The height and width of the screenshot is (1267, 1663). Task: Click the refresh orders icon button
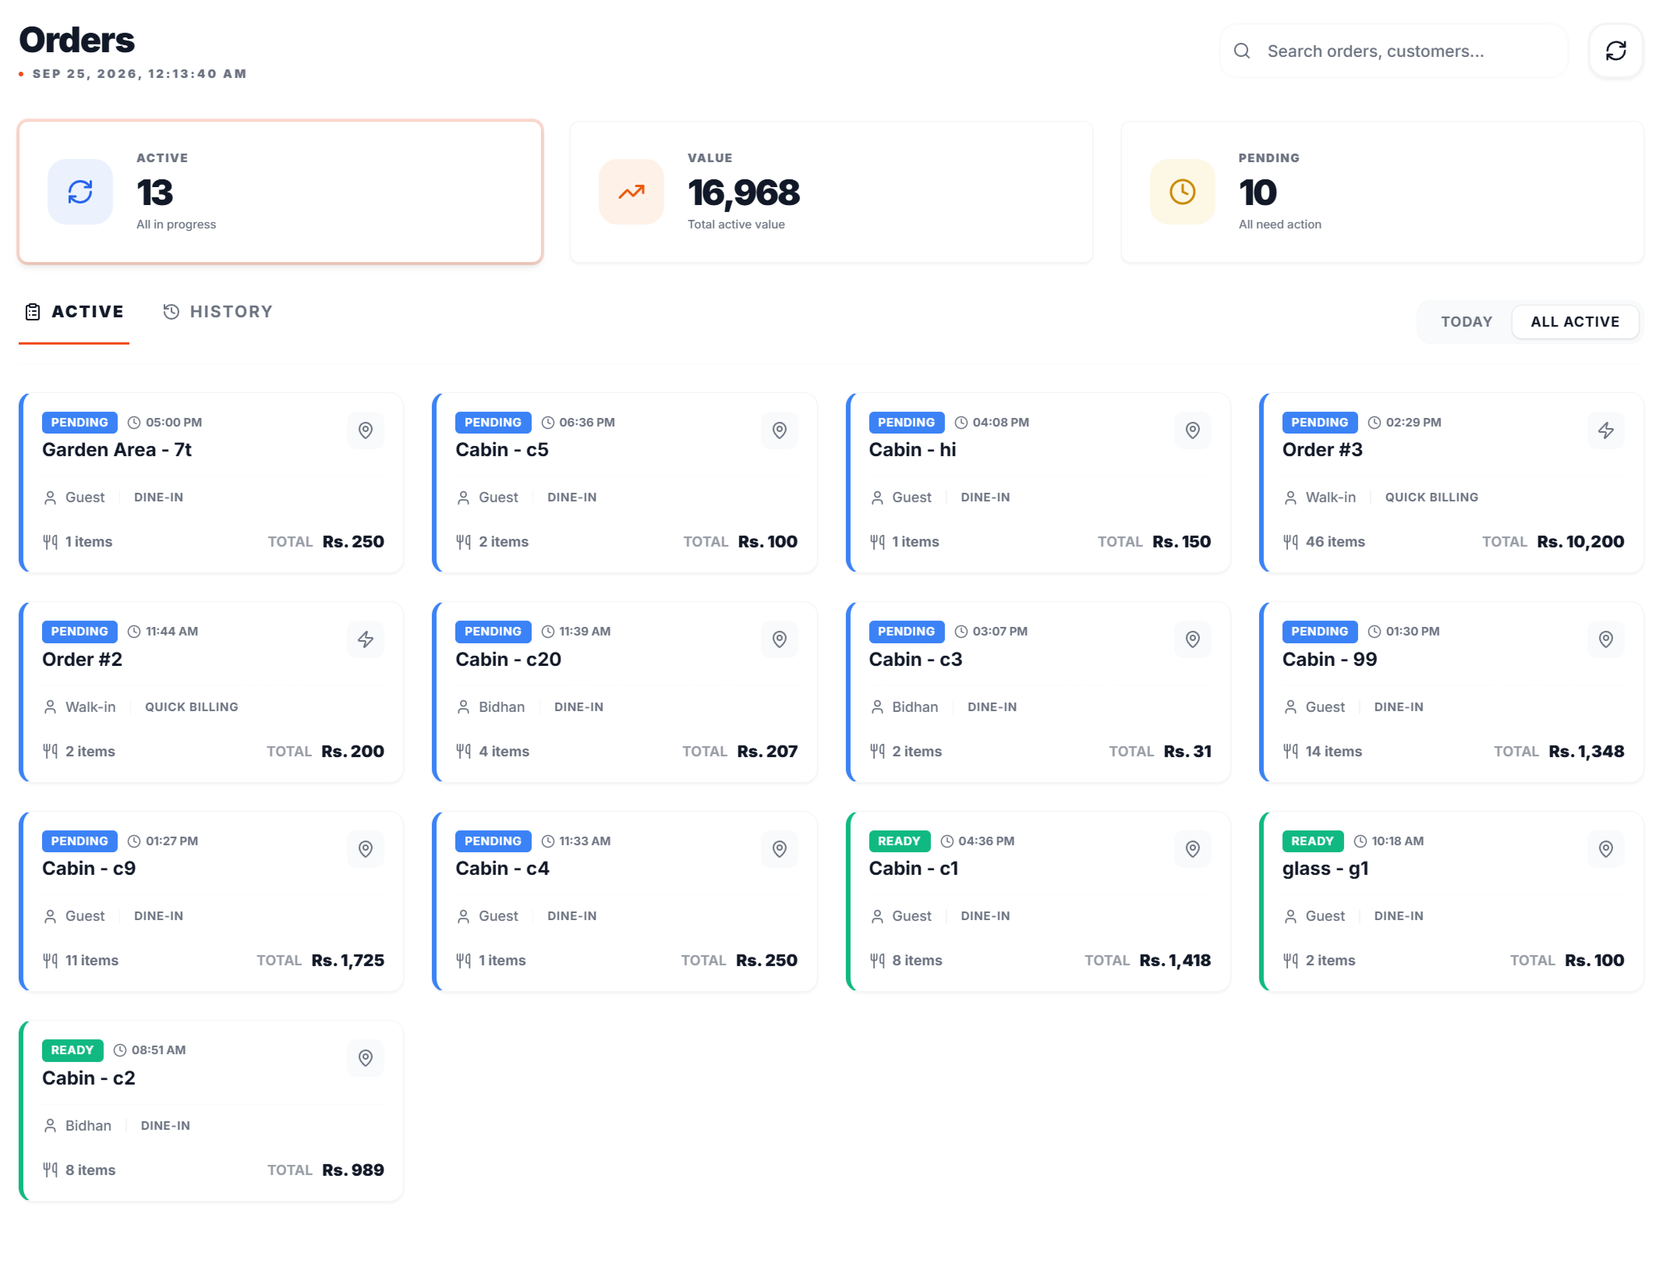click(1615, 51)
